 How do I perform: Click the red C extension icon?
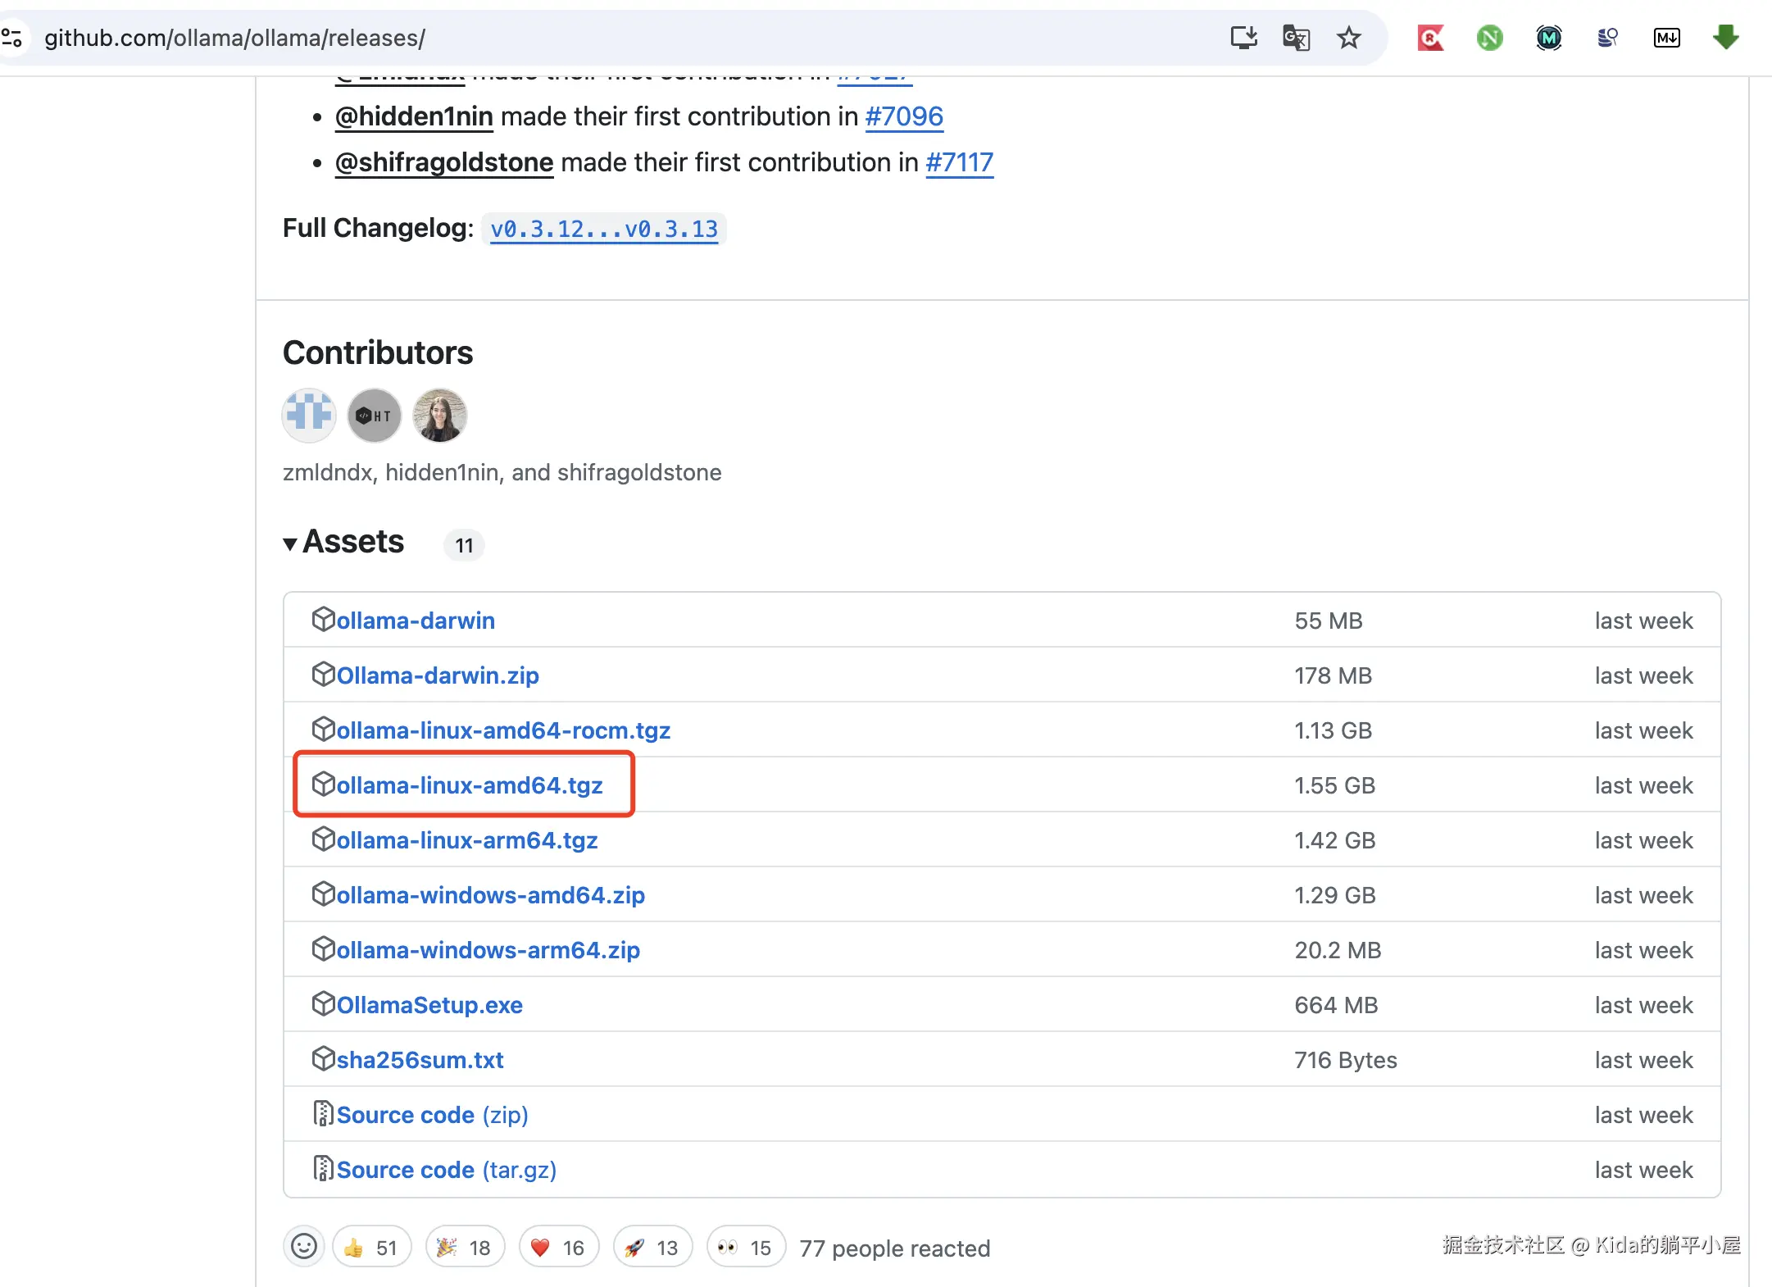click(1430, 38)
